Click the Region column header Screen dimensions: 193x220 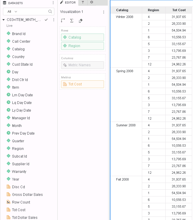153,10
